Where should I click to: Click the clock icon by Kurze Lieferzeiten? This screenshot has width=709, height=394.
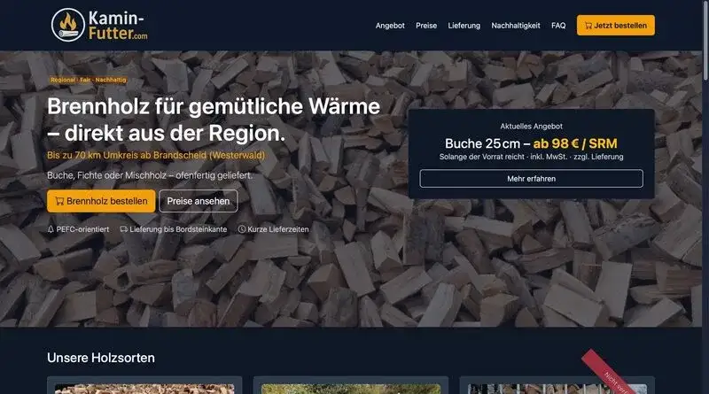tap(242, 229)
